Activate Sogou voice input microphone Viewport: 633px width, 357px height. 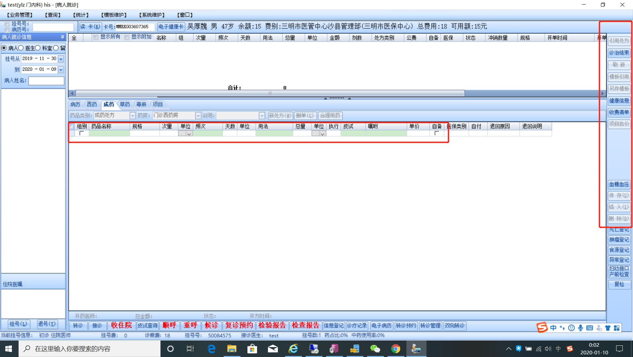580,328
